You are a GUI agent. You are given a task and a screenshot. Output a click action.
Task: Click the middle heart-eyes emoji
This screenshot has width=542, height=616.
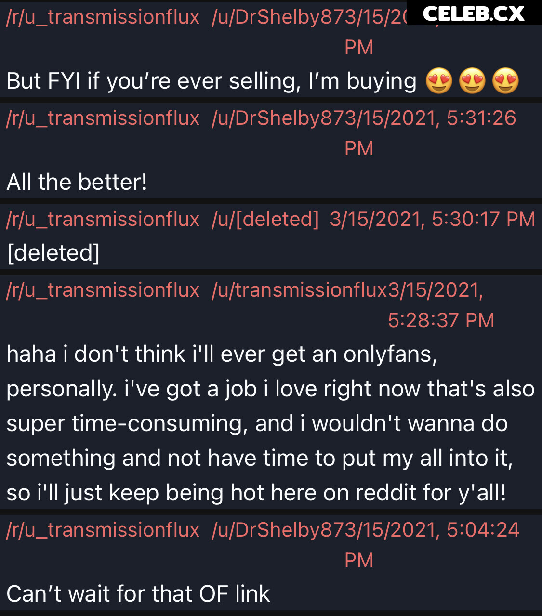(x=472, y=80)
